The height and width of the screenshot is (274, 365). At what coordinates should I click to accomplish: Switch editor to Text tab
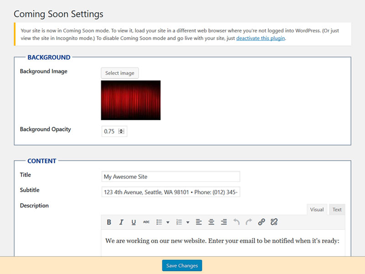337,210
